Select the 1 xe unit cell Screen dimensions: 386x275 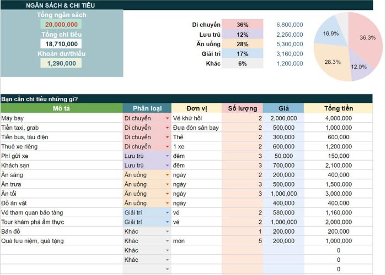[196, 146]
